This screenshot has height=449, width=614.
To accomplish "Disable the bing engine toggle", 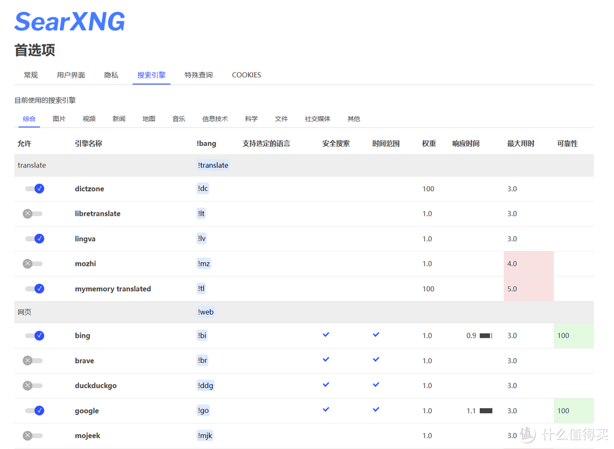I will pos(35,335).
